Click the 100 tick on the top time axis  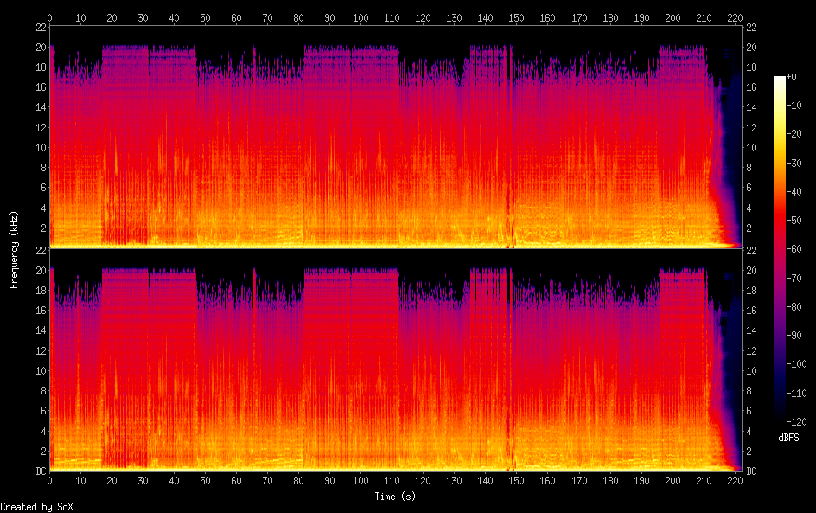tap(361, 17)
